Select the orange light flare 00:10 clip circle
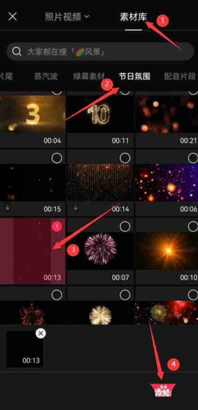 tap(193, 227)
